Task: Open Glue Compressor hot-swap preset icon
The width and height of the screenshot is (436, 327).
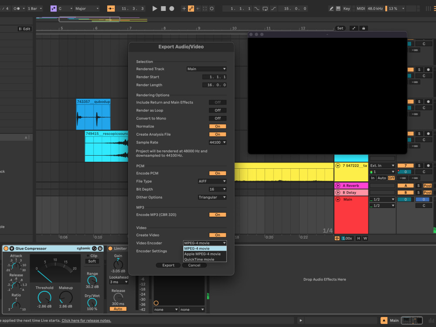Action: tap(94, 249)
